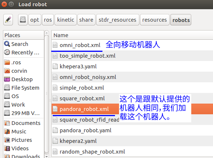Select omni_robot_noisy.xml file
The height and width of the screenshot is (158, 213).
[132, 77]
